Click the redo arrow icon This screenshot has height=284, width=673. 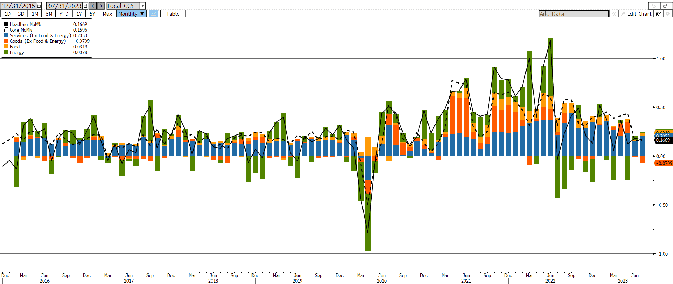pyautogui.click(x=665, y=6)
